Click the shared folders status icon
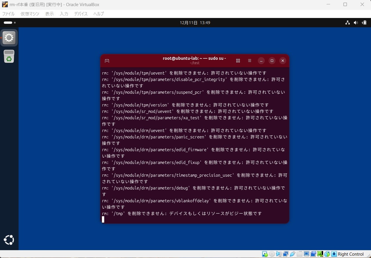This screenshot has width=371, height=258. point(300,254)
